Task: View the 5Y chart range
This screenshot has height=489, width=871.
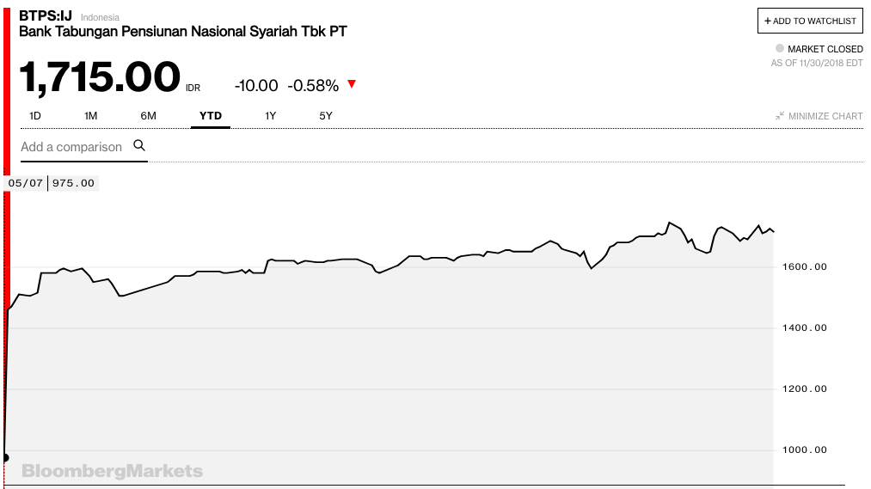Action: 326,115
